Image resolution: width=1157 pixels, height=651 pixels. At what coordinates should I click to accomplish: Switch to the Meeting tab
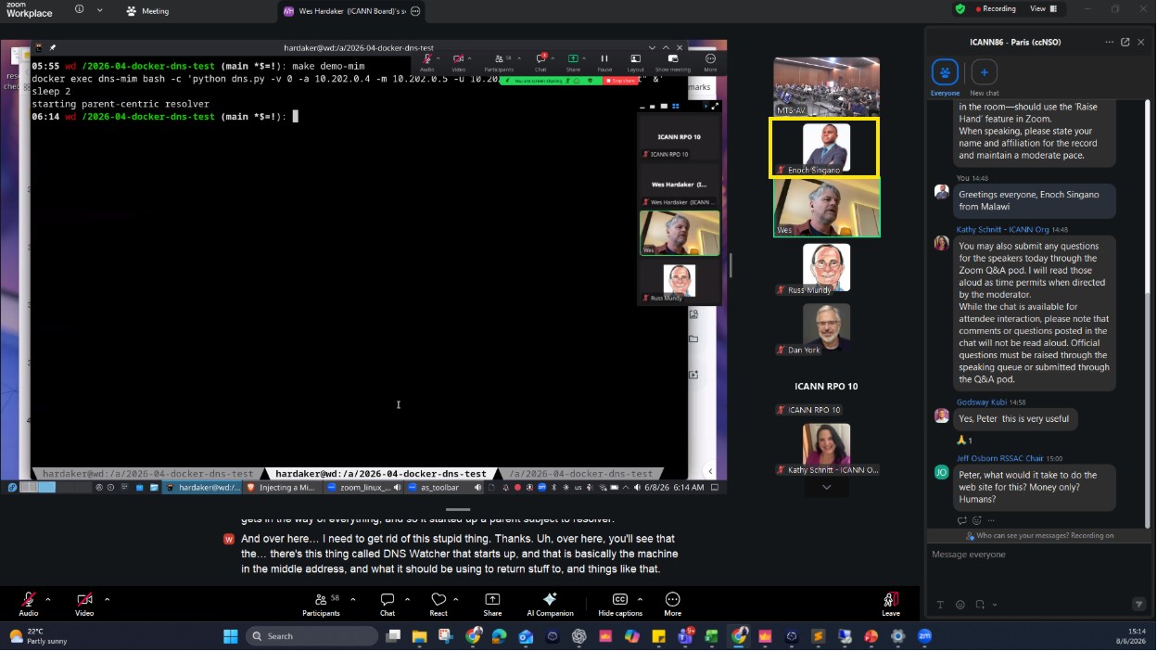tap(148, 11)
